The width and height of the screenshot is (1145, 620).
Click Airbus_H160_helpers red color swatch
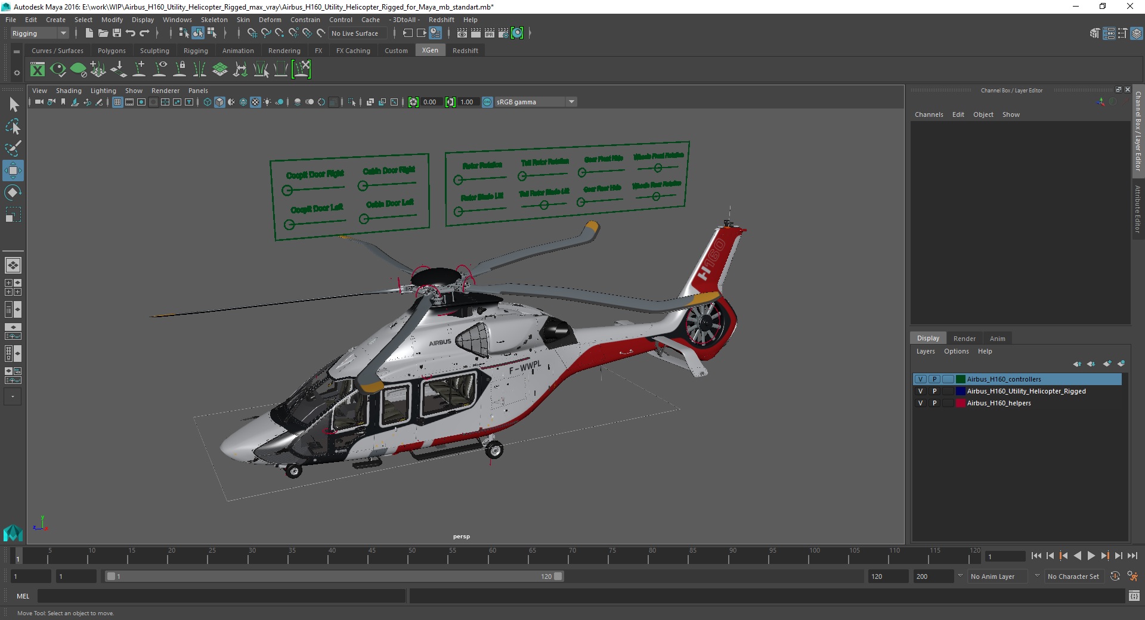pos(960,403)
